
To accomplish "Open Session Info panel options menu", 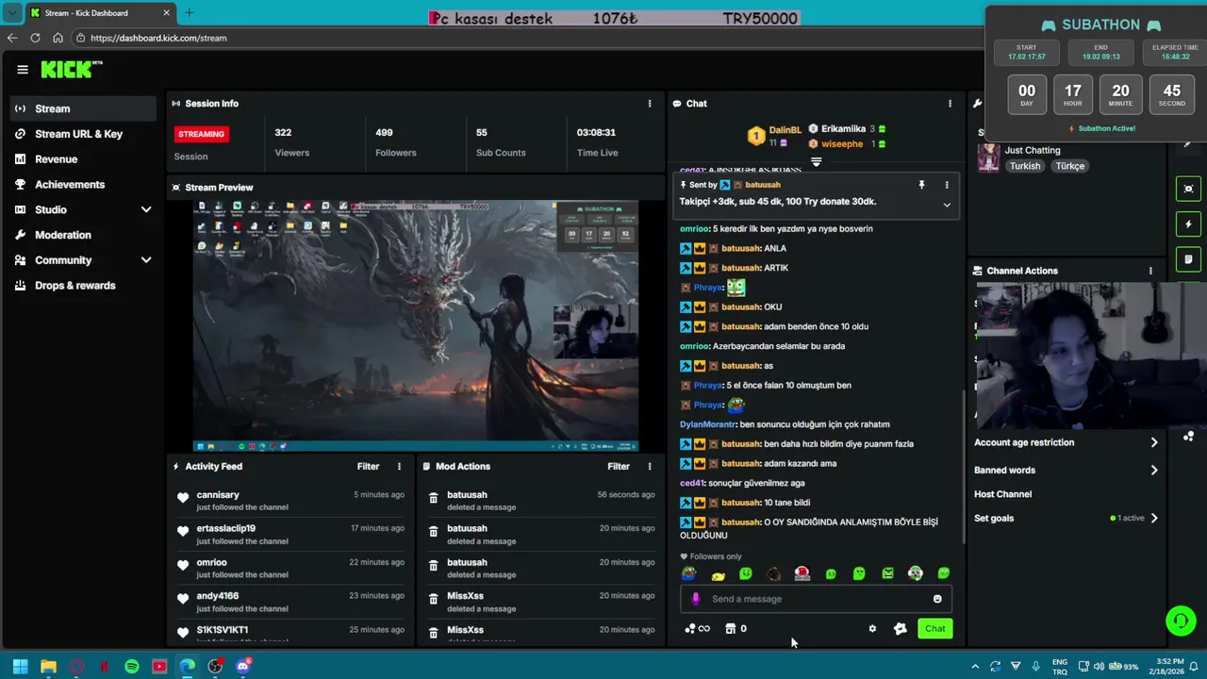I will pyautogui.click(x=649, y=104).
